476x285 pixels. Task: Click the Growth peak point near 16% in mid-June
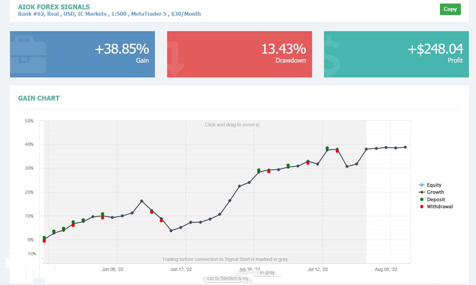pyautogui.click(x=142, y=201)
